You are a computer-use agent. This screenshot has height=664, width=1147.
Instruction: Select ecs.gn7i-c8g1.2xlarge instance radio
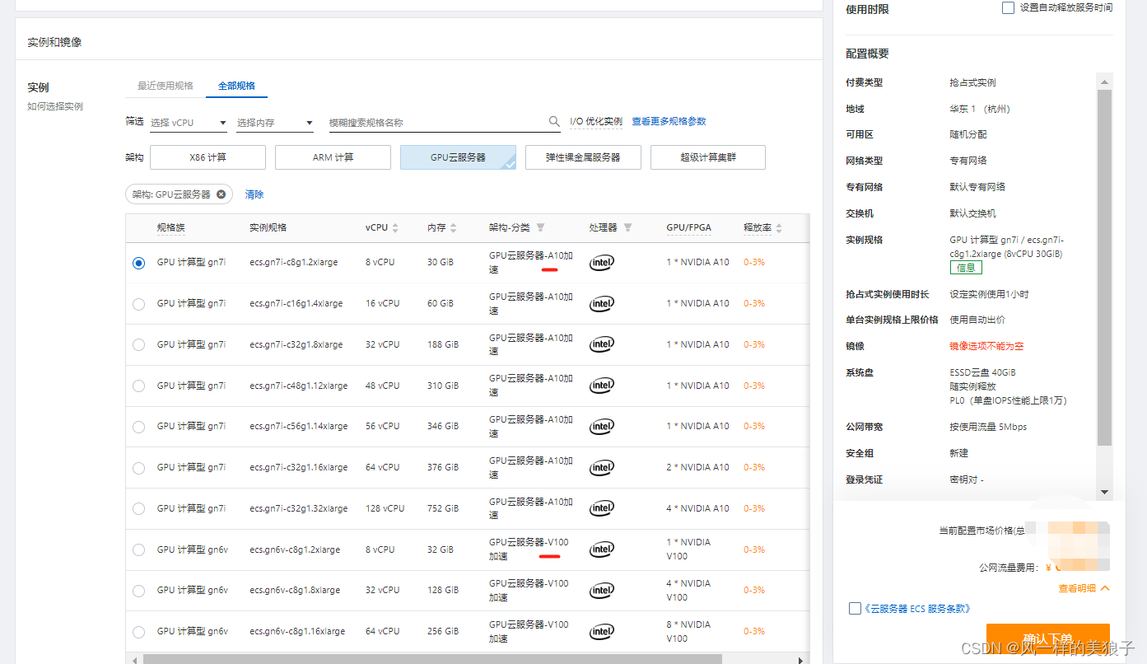click(138, 263)
